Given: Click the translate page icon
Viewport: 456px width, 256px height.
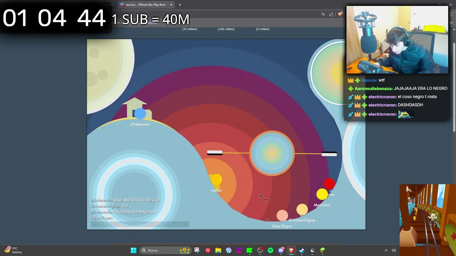Looking at the screenshot, I should tap(323, 14).
